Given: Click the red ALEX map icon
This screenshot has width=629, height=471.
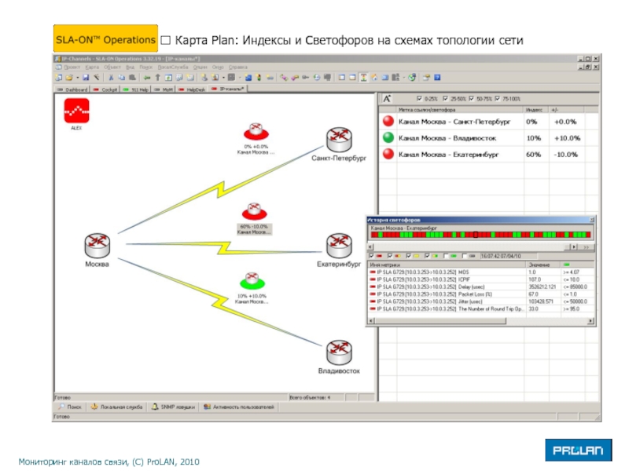Looking at the screenshot, I should (x=76, y=111).
